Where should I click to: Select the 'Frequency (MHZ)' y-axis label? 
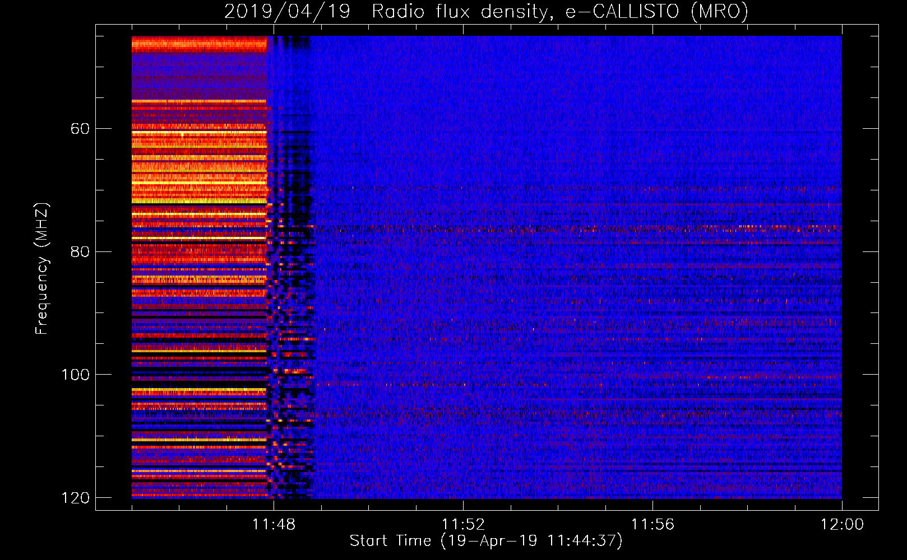tap(42, 269)
